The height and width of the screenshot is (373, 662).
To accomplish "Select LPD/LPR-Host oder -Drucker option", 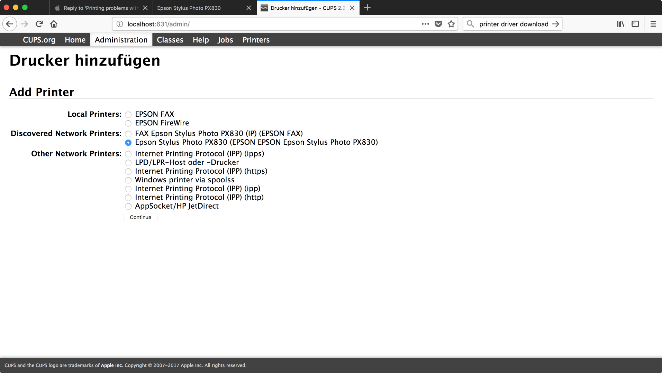I will 128,163.
